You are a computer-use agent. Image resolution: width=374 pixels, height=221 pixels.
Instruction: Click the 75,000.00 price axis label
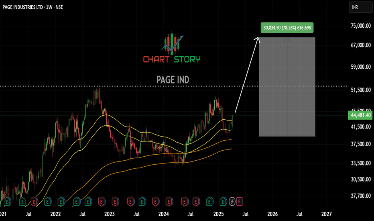[361, 26]
